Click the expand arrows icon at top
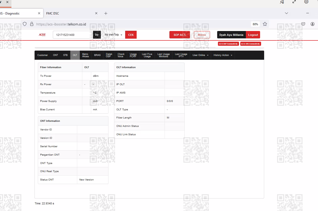The width and height of the screenshot is (318, 211). 294,2
